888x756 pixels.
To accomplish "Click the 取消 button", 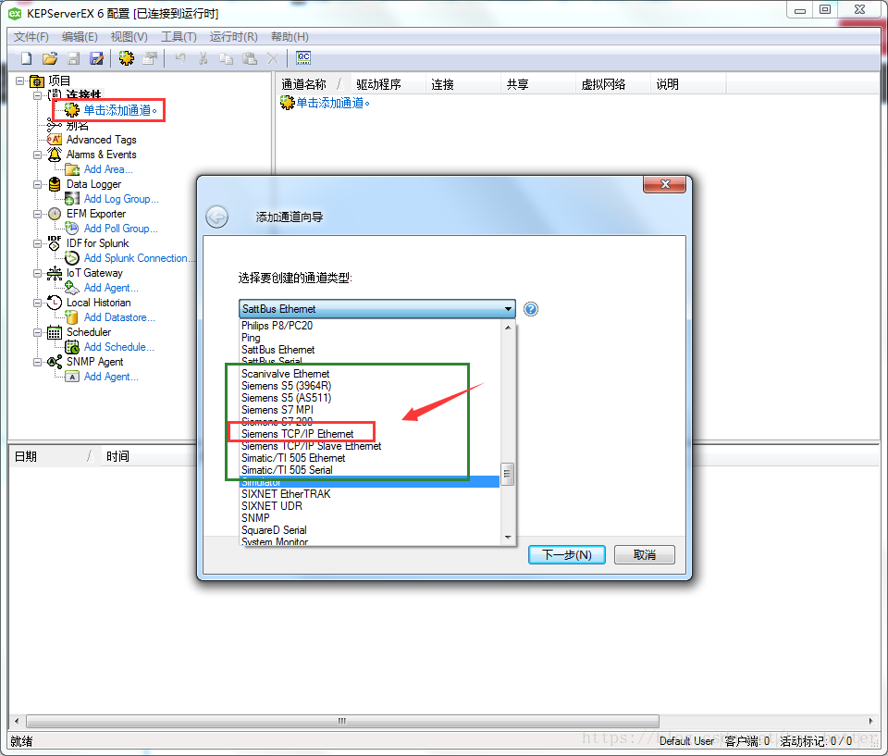I will tap(645, 555).
